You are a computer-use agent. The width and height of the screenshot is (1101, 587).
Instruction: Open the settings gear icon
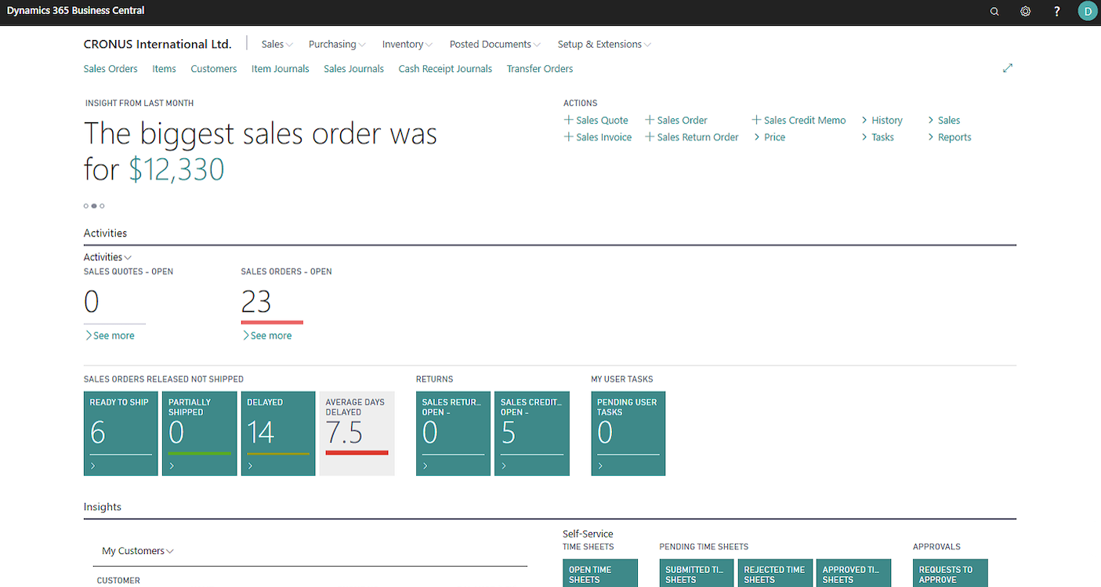click(x=1026, y=12)
